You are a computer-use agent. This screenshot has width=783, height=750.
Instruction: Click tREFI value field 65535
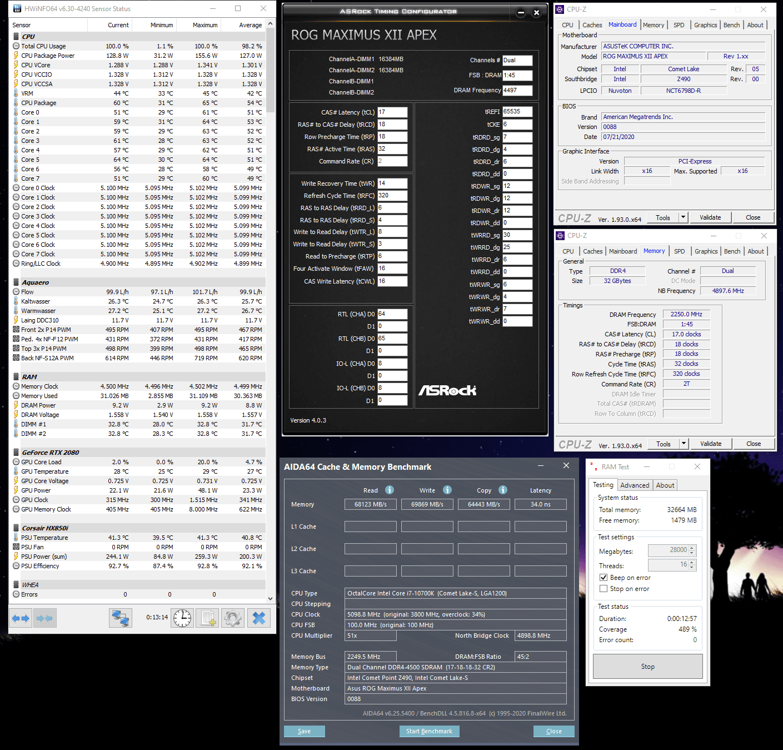517,112
